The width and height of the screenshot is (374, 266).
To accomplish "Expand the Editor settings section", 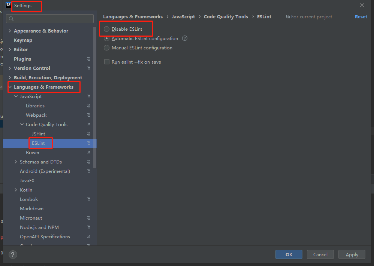I will (10, 49).
